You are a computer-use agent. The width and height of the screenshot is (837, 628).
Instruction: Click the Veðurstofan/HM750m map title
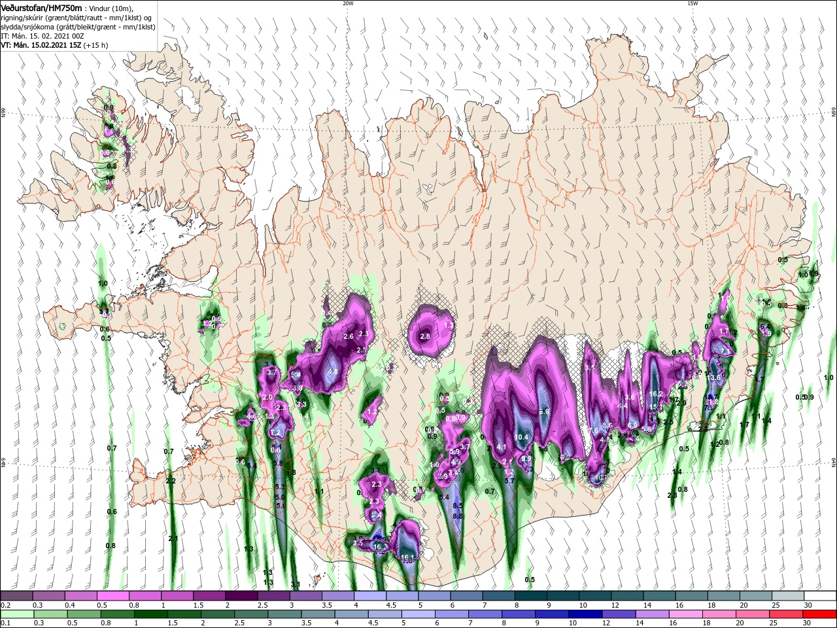coord(41,8)
